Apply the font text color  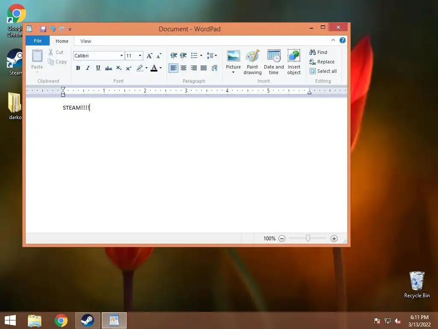pos(154,68)
